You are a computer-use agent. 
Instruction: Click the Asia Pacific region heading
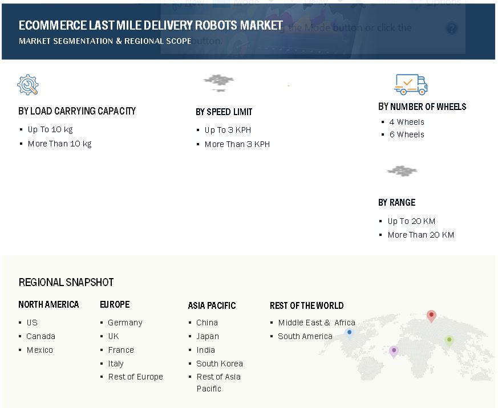point(212,305)
